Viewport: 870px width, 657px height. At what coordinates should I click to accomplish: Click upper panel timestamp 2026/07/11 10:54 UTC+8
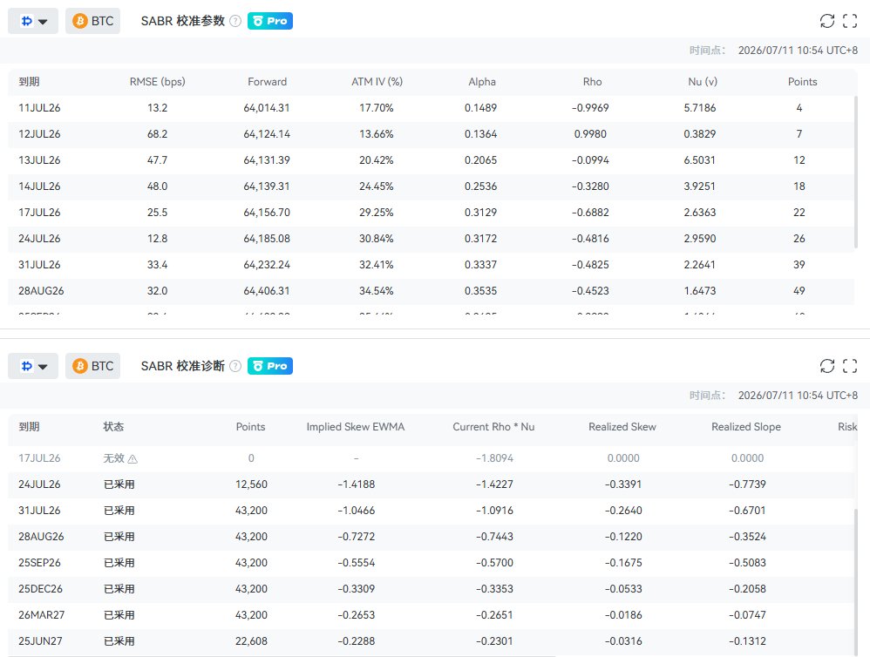tap(798, 51)
